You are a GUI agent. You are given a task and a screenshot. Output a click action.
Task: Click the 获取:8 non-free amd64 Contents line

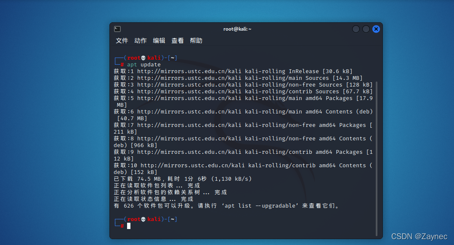tap(243, 142)
